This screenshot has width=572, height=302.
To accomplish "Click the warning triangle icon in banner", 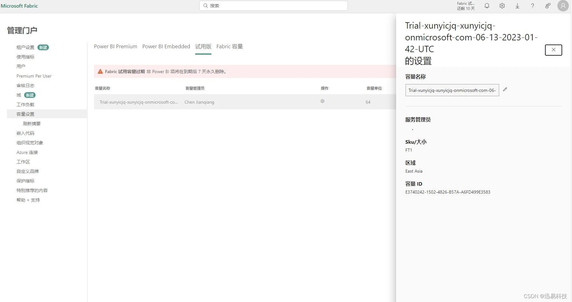I will [x=100, y=72].
